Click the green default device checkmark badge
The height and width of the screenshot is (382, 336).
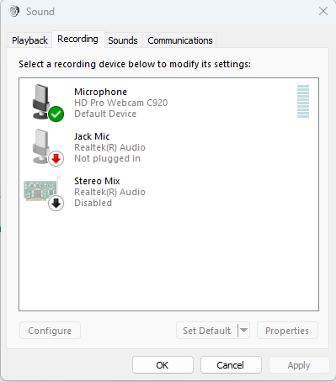56,114
